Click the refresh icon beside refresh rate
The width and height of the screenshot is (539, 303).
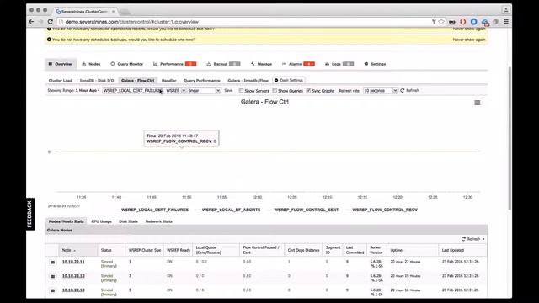403,91
